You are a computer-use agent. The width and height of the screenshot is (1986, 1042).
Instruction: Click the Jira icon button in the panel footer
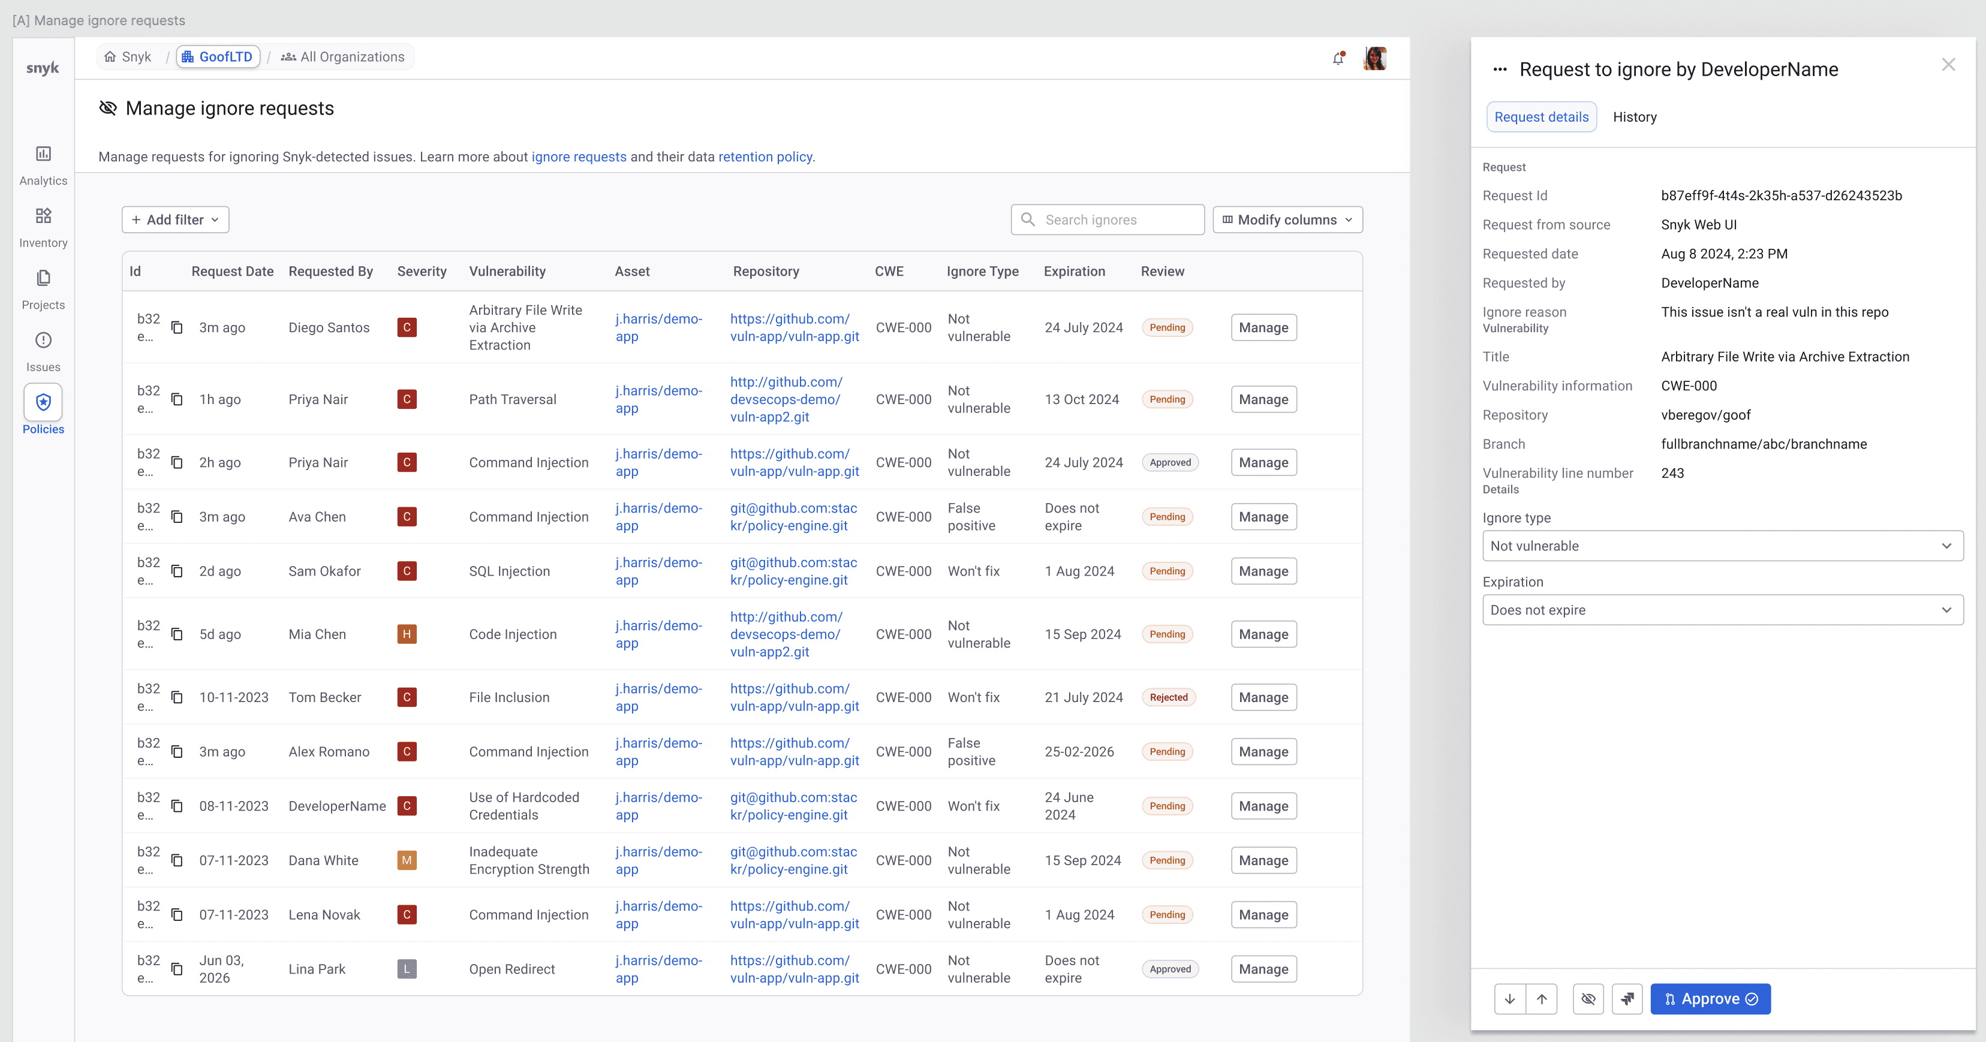[x=1627, y=999]
